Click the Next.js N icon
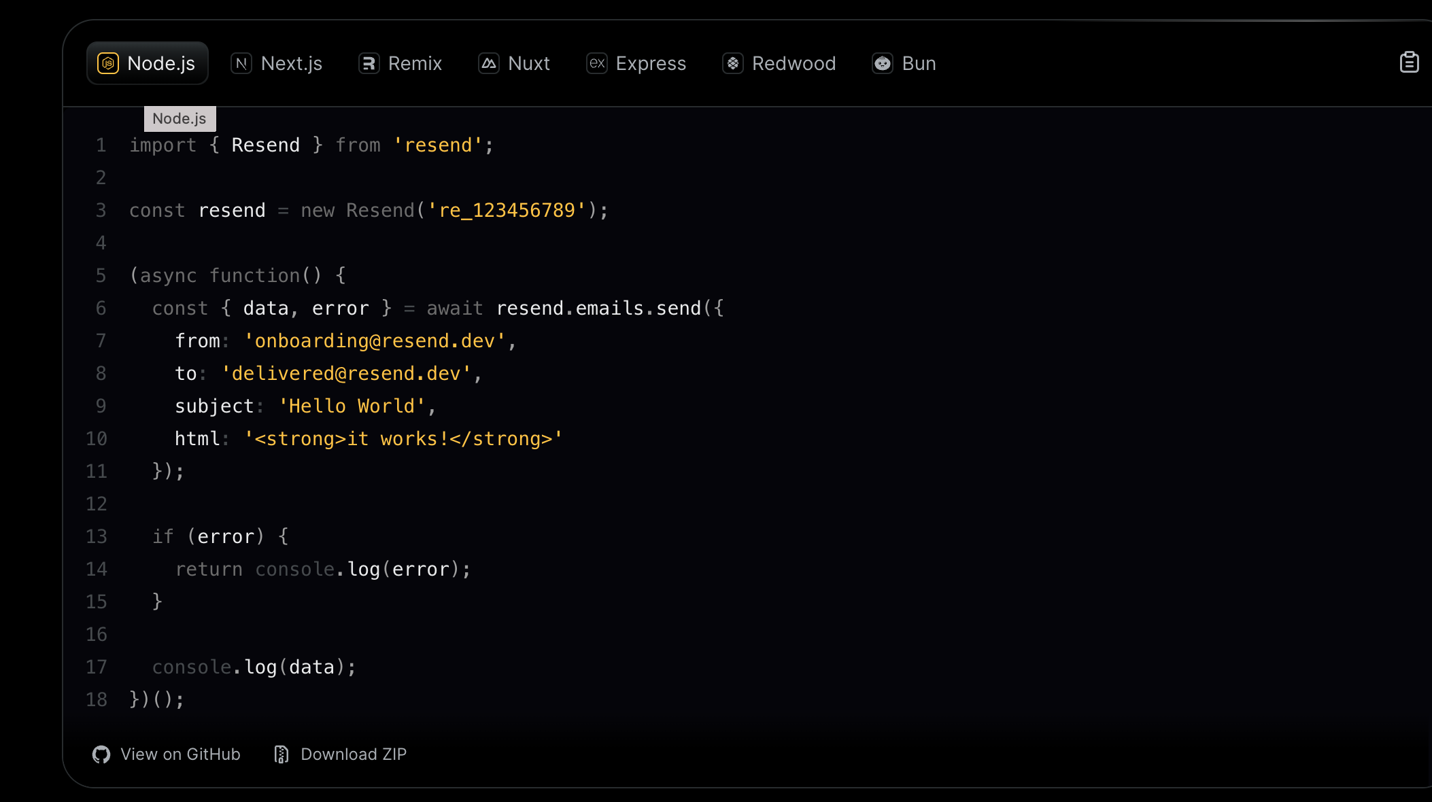Image resolution: width=1432 pixels, height=802 pixels. (241, 63)
